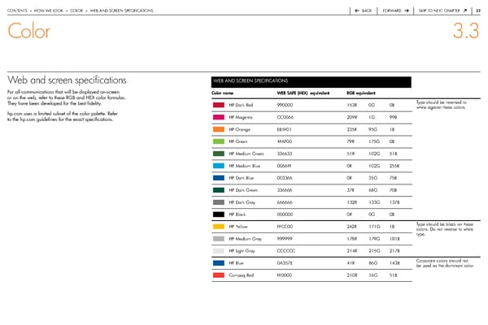Click the HP Orange color swatch

tap(217, 128)
